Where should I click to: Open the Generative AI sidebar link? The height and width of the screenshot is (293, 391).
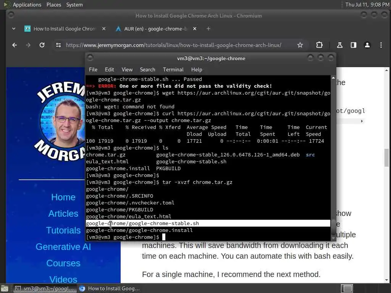[x=63, y=247]
